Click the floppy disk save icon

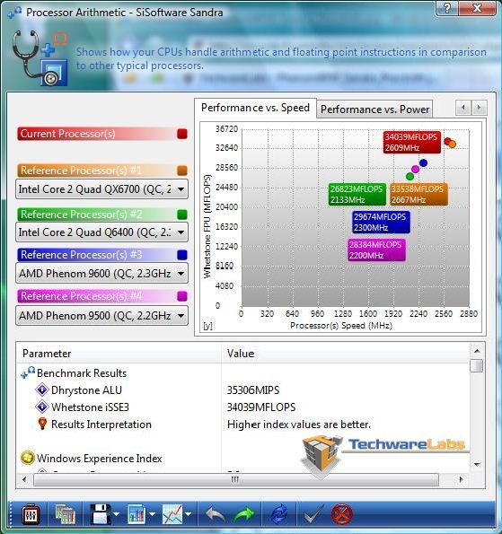(100, 514)
